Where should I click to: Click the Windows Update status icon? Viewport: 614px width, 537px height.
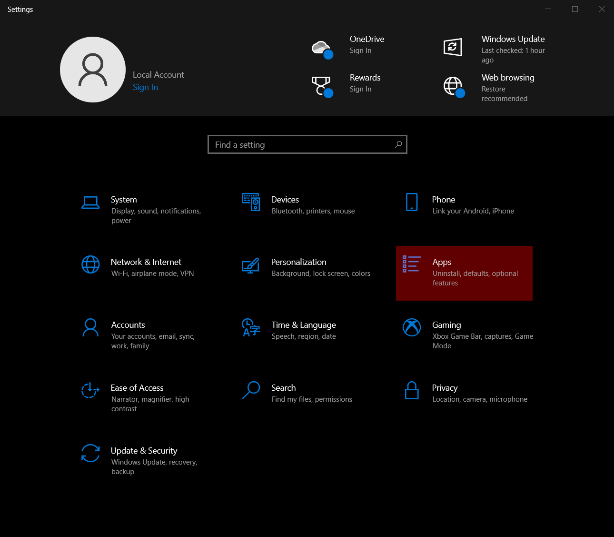[452, 47]
